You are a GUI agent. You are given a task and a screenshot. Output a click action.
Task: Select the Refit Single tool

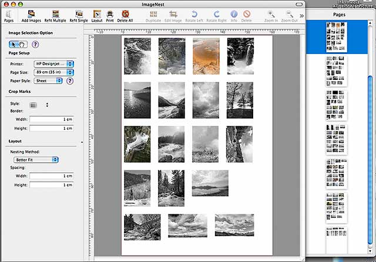[79, 16]
